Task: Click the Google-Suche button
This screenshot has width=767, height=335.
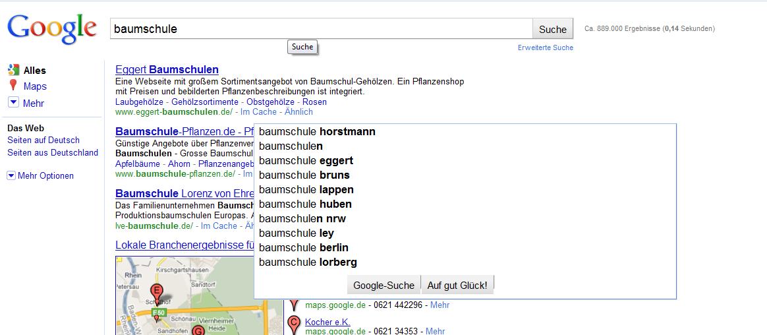Action: 383,285
